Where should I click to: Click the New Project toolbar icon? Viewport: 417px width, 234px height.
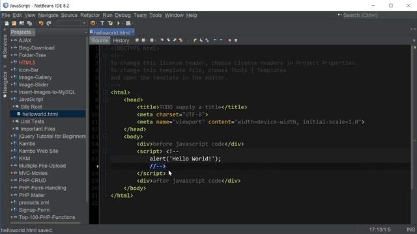point(14,23)
